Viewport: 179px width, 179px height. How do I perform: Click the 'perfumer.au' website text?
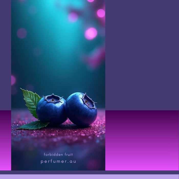click(58, 161)
